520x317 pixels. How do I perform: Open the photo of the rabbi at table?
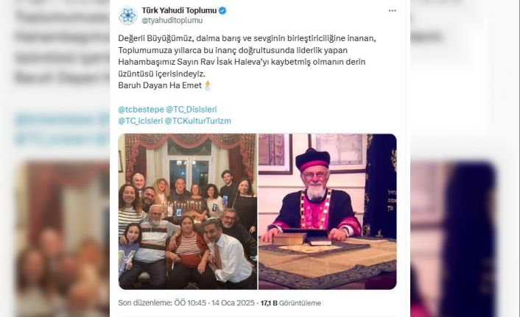point(327,211)
